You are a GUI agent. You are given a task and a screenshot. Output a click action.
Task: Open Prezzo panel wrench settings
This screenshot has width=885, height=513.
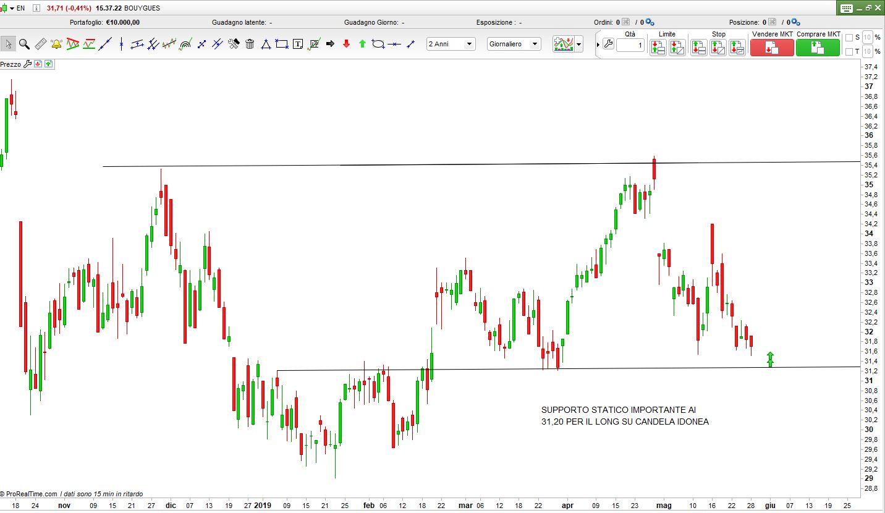pyautogui.click(x=27, y=64)
